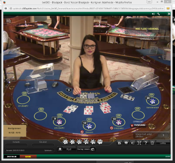Click PP badge above the 9 circle
The width and height of the screenshot is (175, 163).
[x=60, y=115]
